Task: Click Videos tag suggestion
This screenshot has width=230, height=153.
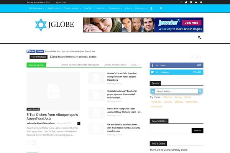Action: click(178, 102)
